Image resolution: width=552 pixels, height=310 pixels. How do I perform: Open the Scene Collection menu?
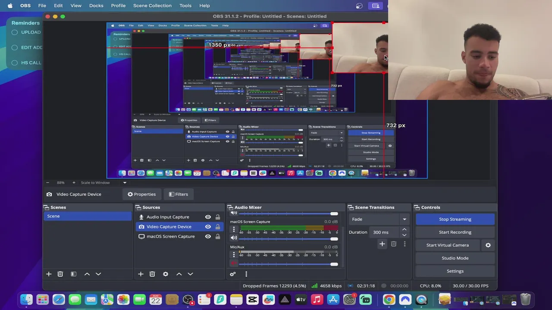pyautogui.click(x=152, y=6)
